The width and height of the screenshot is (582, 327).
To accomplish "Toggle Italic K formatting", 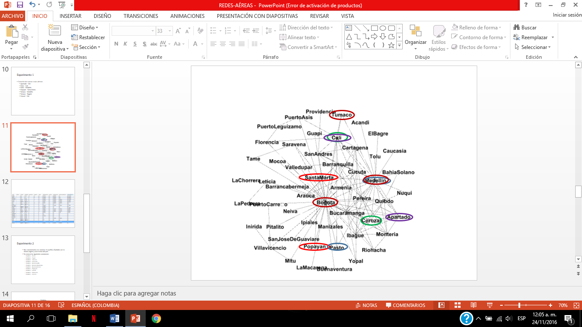I will 126,44.
